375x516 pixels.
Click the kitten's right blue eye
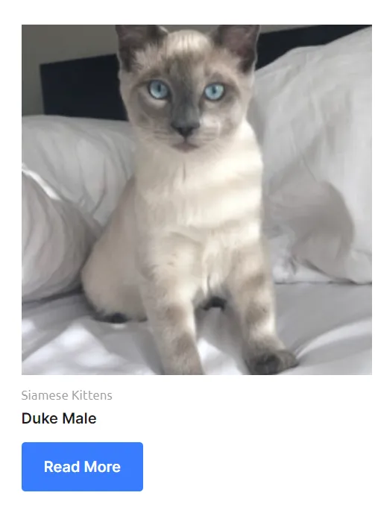coord(215,91)
